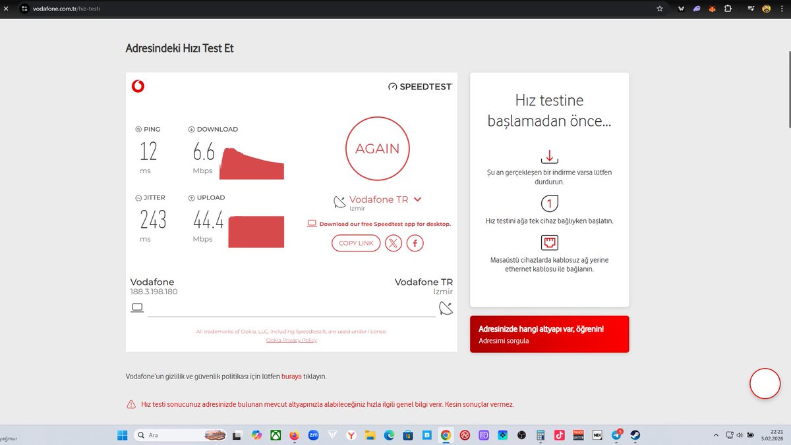Image resolution: width=791 pixels, height=445 pixels.
Task: Click the browser address bar URL
Action: point(67,9)
